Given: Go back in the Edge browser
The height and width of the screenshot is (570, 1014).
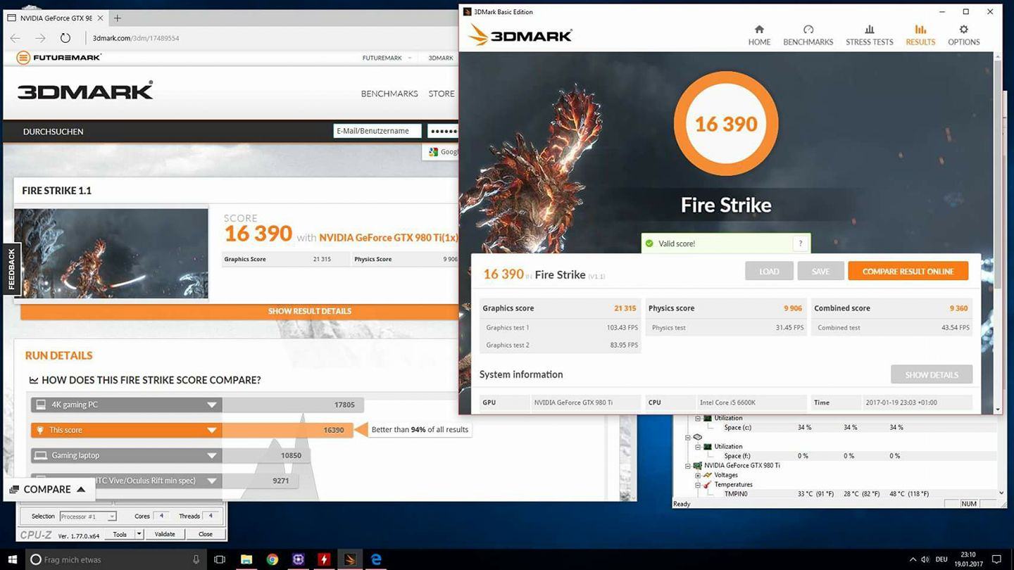Looking at the screenshot, I should [x=15, y=38].
